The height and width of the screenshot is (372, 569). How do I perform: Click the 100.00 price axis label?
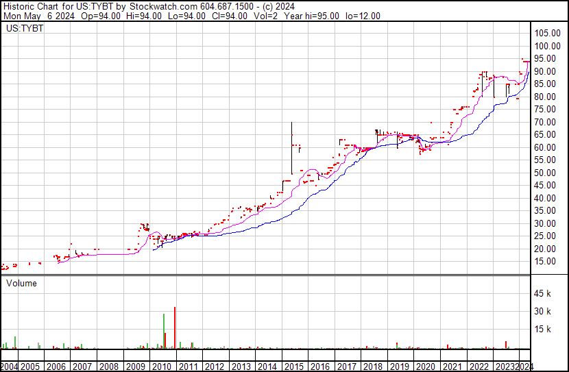coord(547,46)
